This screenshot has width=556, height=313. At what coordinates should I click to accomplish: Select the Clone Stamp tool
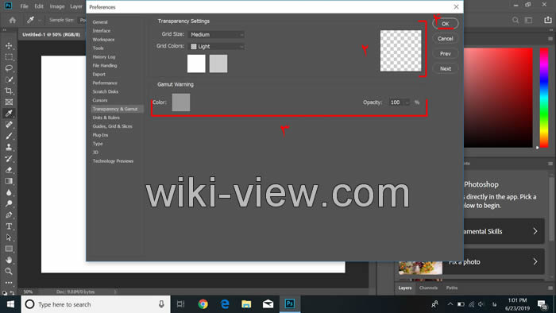pos(9,147)
